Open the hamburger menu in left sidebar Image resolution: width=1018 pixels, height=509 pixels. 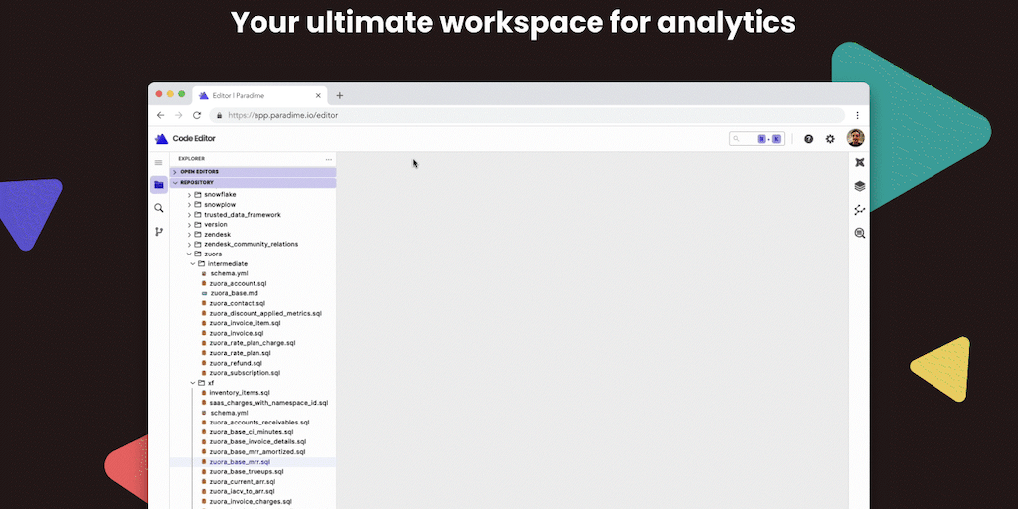(x=158, y=162)
